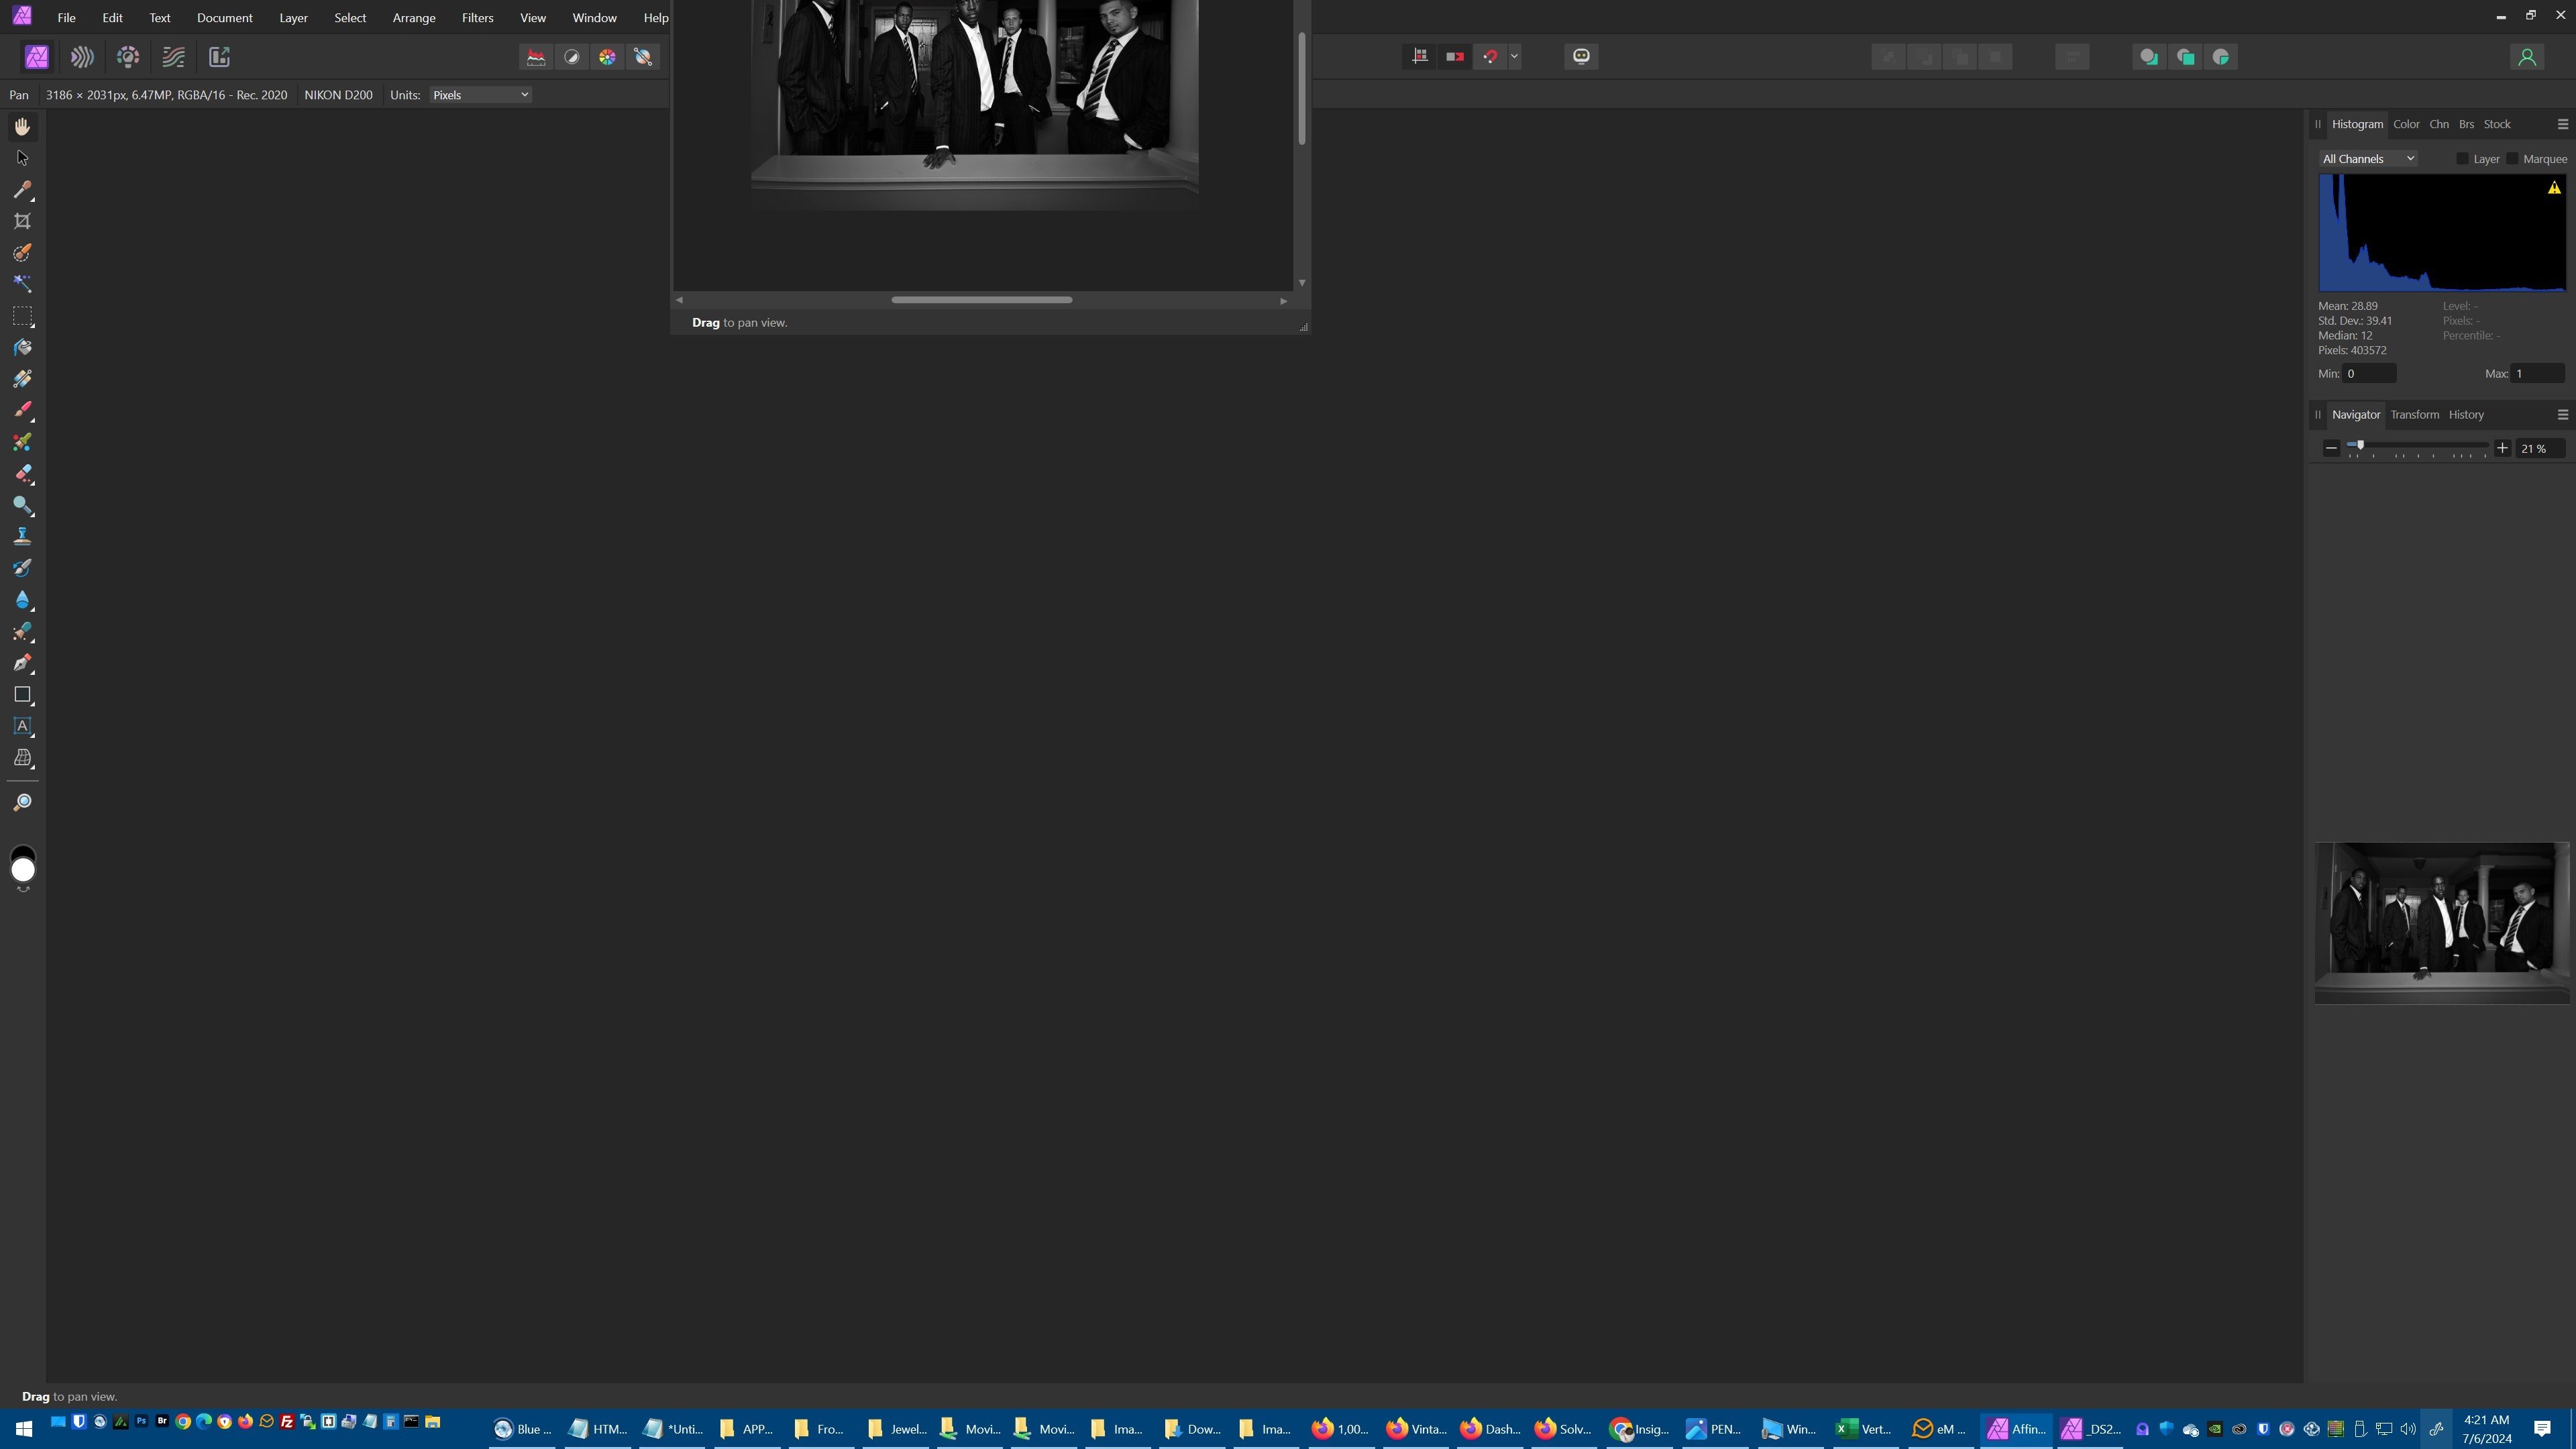
Task: Enable the Layer checkbox in the Histogram panel
Action: coord(2463,158)
